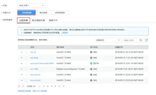Screen dimensions: 156x95
Task: Click the running status column header
Action: click(94, 47)
